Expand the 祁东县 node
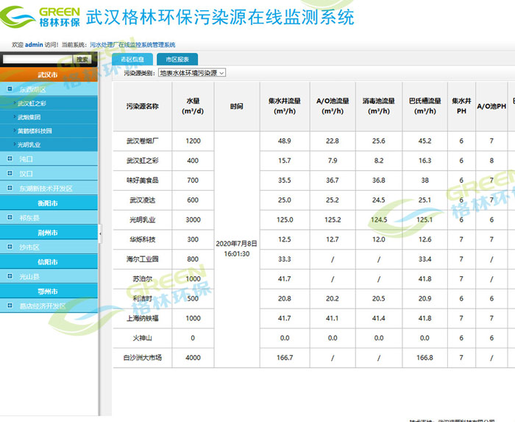The height and width of the screenshot is (422, 515). pyautogui.click(x=10, y=217)
